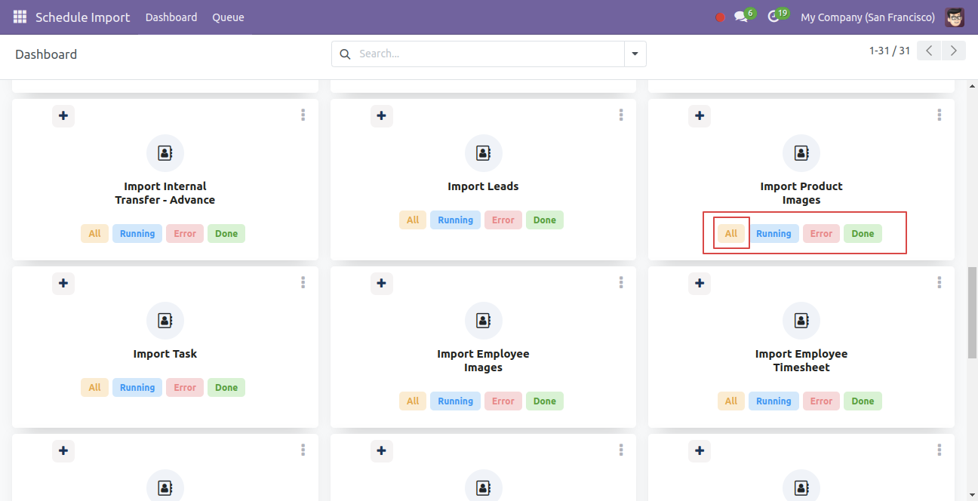The width and height of the screenshot is (978, 501).
Task: Expand the search options dropdown arrow
Action: [635, 54]
